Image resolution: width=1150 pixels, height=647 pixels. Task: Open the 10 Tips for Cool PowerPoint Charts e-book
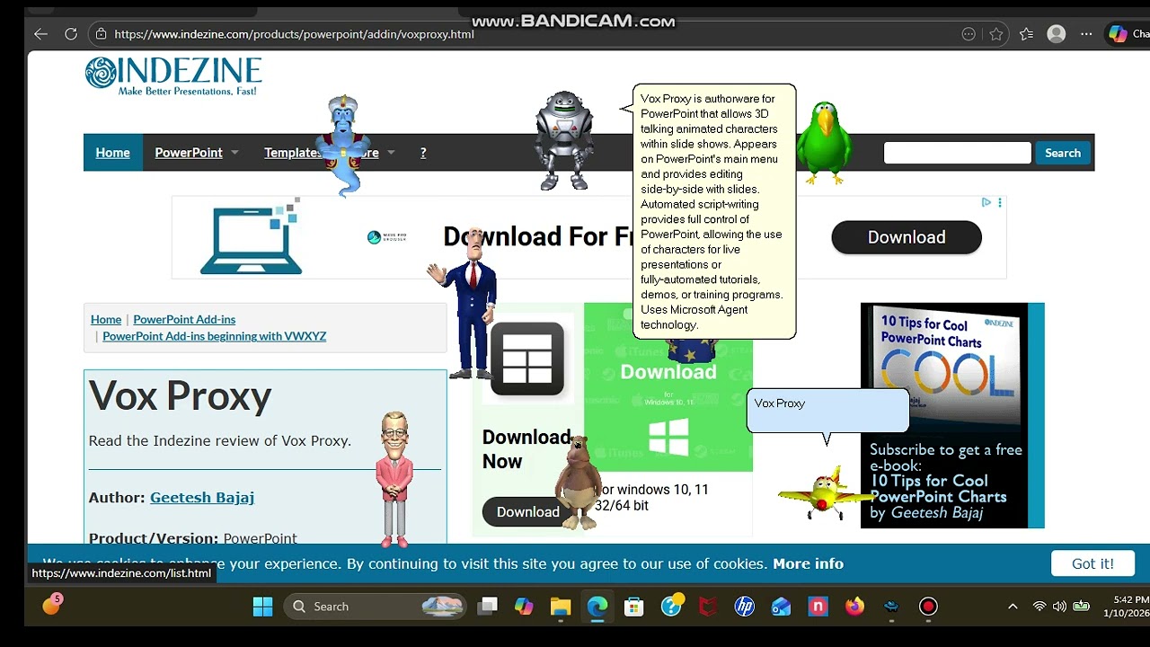pyautogui.click(x=952, y=415)
